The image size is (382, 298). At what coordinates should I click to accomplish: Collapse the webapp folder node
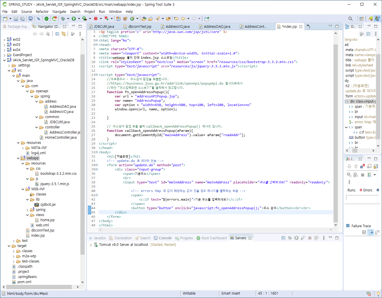point(18,158)
